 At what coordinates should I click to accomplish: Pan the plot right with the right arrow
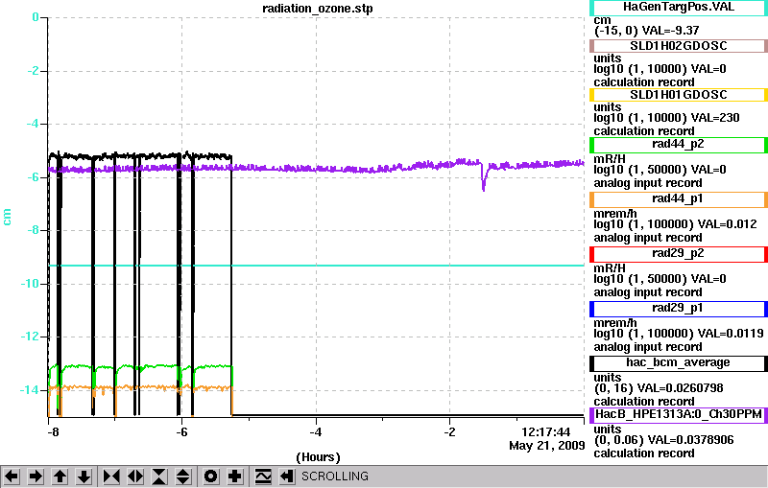coord(36,476)
